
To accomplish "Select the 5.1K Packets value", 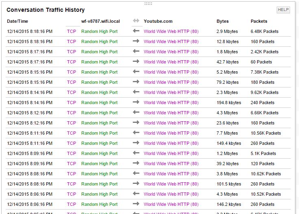I will point(263,153).
